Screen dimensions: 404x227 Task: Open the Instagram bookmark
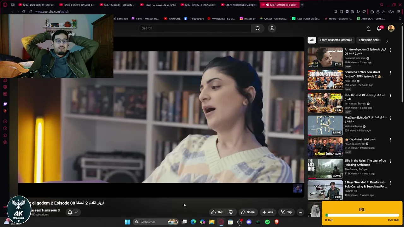(x=248, y=19)
